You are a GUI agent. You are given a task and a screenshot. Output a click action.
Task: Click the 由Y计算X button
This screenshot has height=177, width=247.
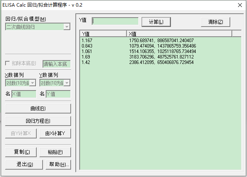coord(21,133)
